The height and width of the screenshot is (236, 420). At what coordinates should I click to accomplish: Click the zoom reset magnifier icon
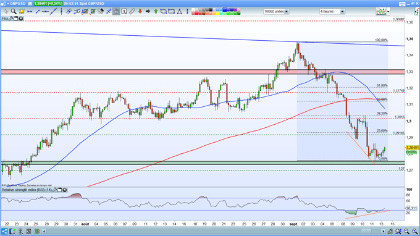[x=398, y=231]
